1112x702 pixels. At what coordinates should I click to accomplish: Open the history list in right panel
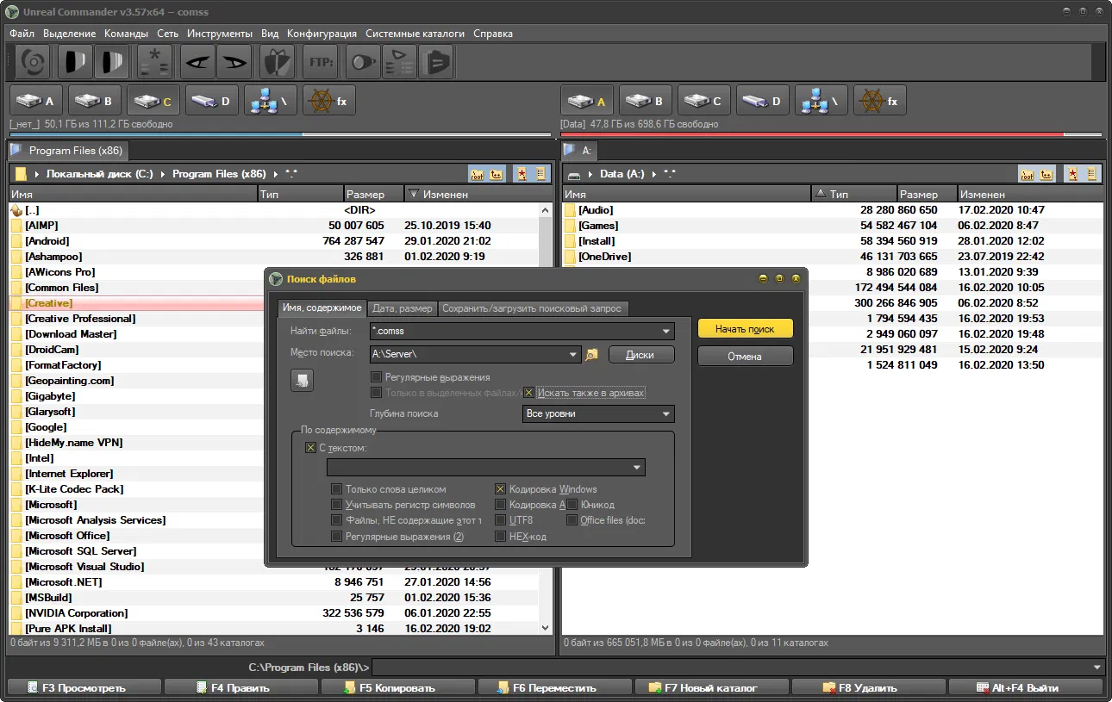coord(1092,174)
